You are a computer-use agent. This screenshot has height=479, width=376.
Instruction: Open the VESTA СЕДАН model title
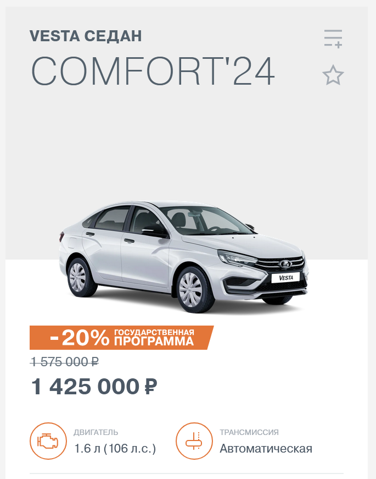point(86,36)
